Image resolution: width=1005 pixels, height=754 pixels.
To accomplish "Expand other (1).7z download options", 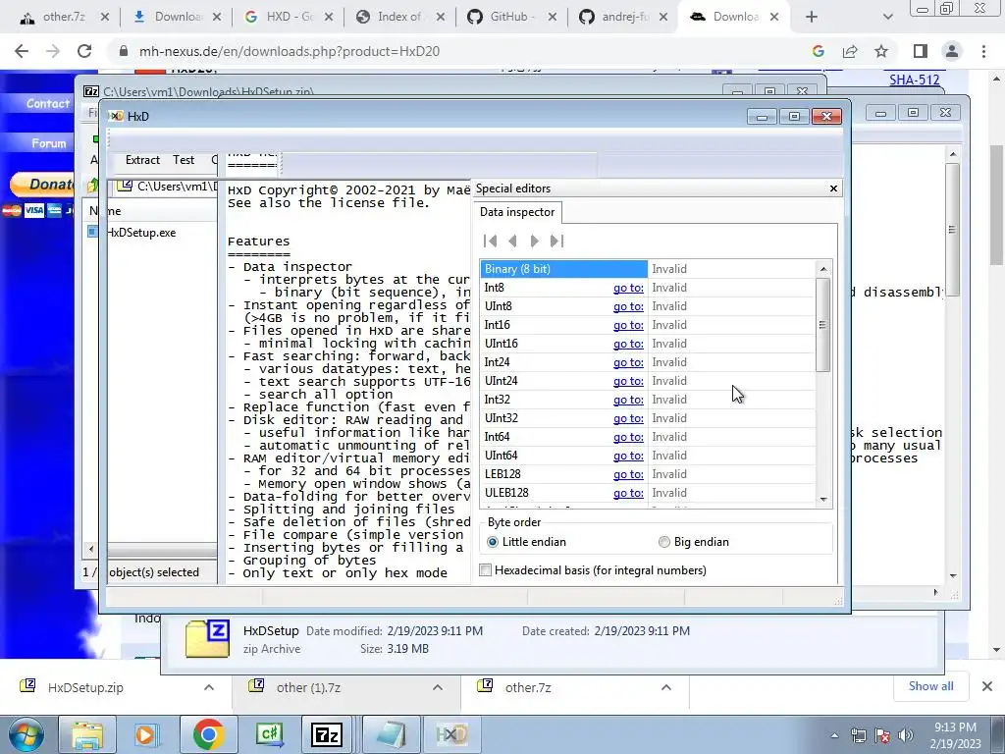I will click(x=438, y=687).
